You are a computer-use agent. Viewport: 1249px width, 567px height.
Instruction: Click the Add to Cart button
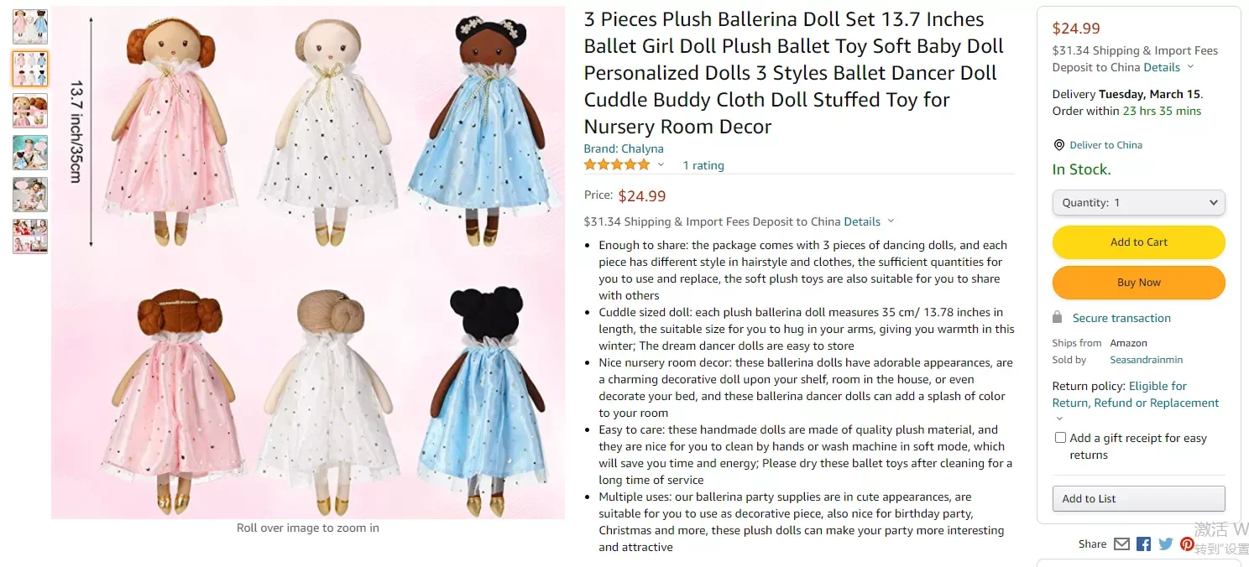(1138, 242)
